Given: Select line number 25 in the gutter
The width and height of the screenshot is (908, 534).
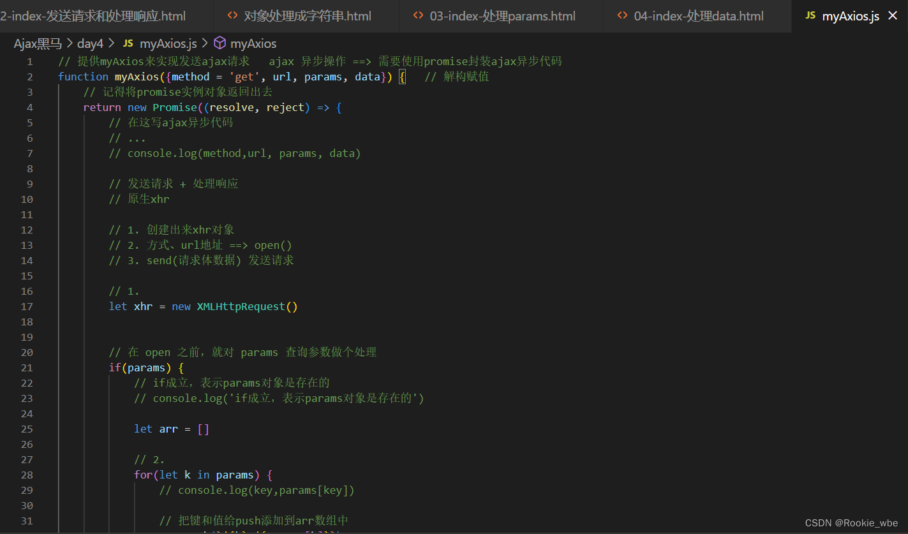Looking at the screenshot, I should (x=27, y=429).
